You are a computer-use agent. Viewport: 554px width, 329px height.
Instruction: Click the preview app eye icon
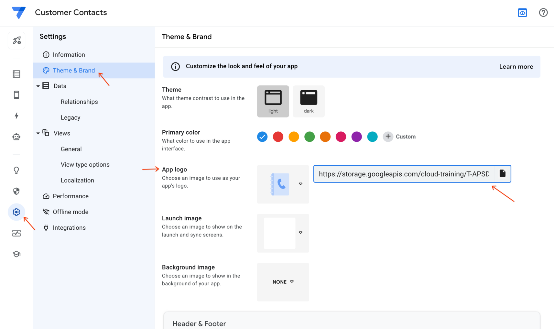522,13
